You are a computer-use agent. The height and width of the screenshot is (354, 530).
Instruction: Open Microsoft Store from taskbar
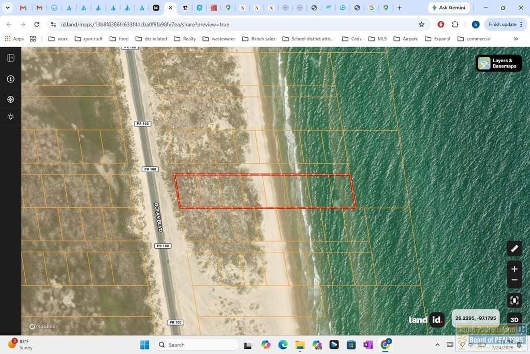(351, 345)
